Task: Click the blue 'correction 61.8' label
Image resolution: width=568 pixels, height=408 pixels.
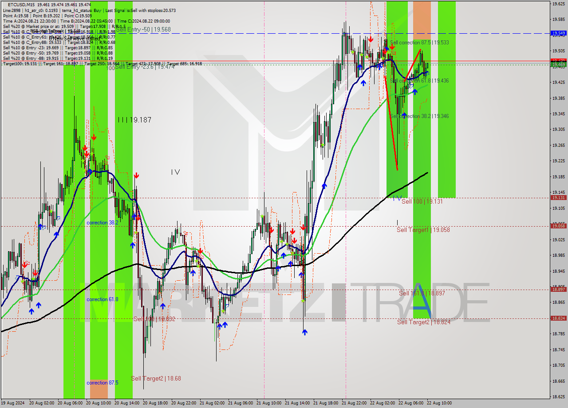Action: coord(103,299)
